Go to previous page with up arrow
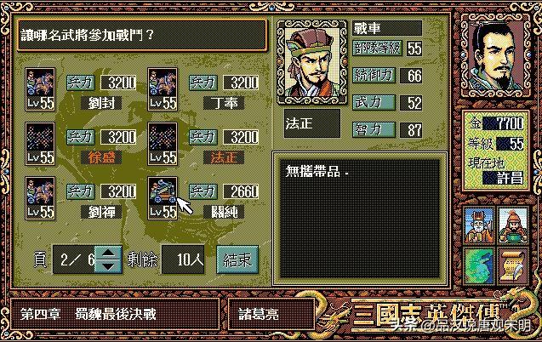Viewport: 542px width, 342px height. [x=108, y=253]
